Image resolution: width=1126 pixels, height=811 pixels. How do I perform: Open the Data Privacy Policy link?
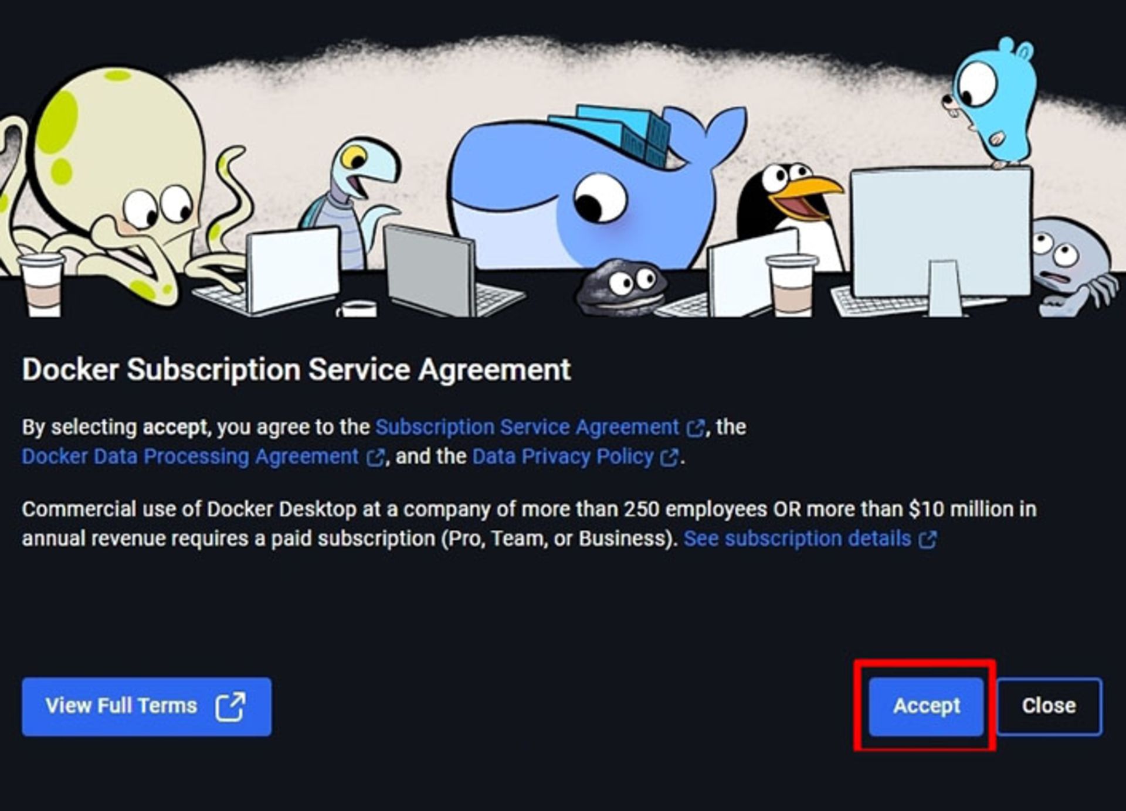575,456
